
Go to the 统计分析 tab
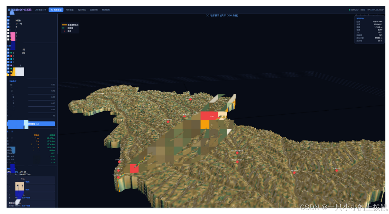106,10
